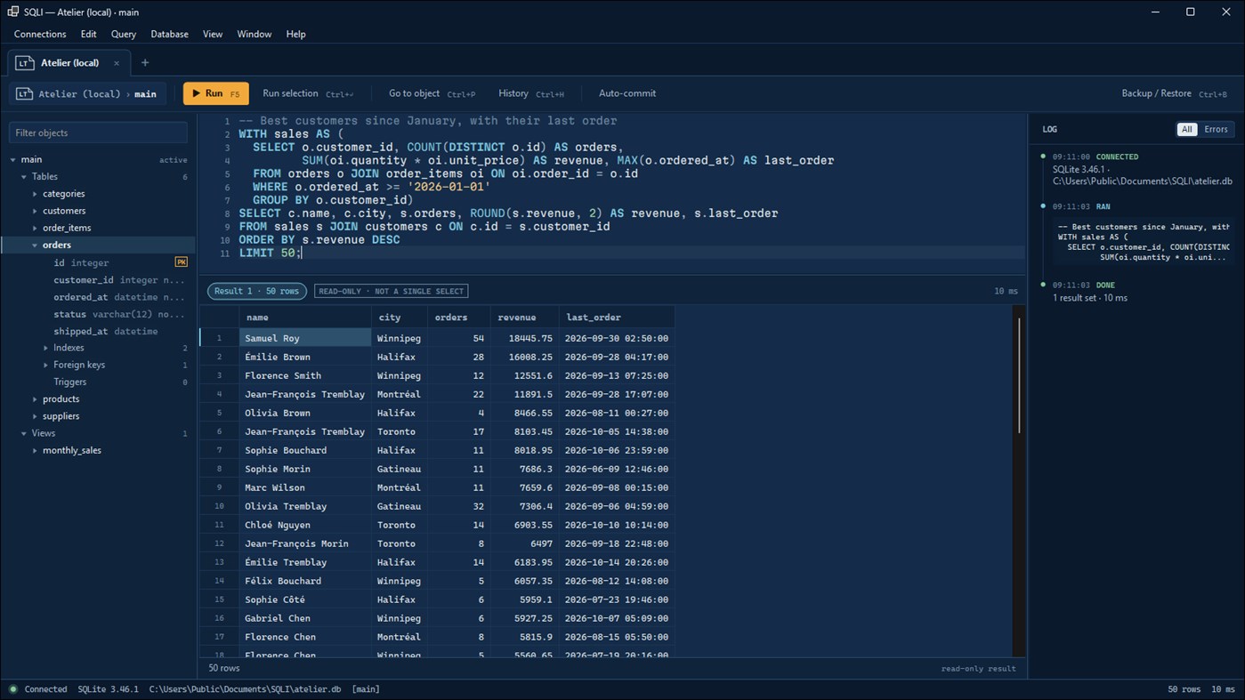Select the Samuel Roy name cell
The width and height of the screenshot is (1245, 700).
(x=305, y=338)
